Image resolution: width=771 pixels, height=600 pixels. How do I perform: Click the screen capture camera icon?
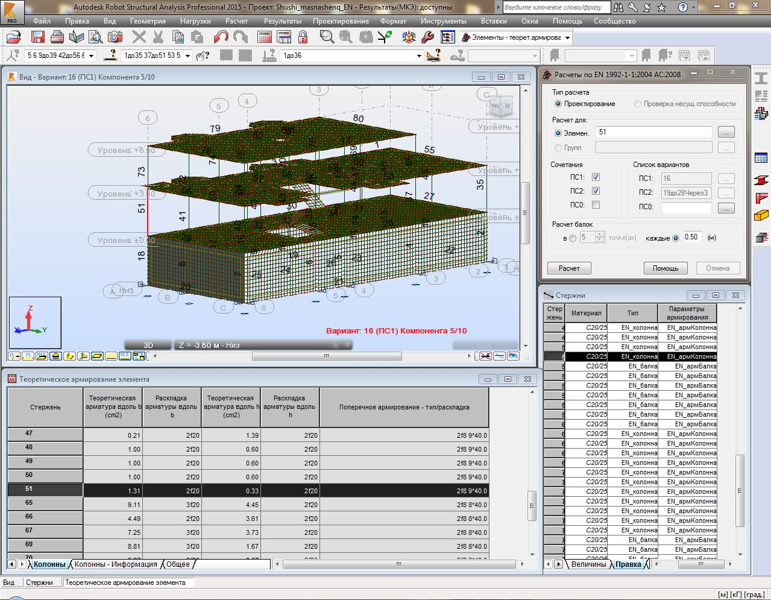point(116,36)
